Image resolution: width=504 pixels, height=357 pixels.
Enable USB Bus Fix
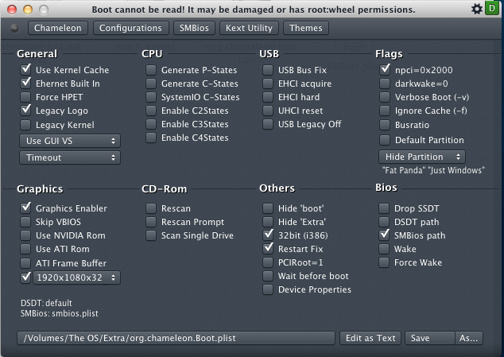pos(268,70)
